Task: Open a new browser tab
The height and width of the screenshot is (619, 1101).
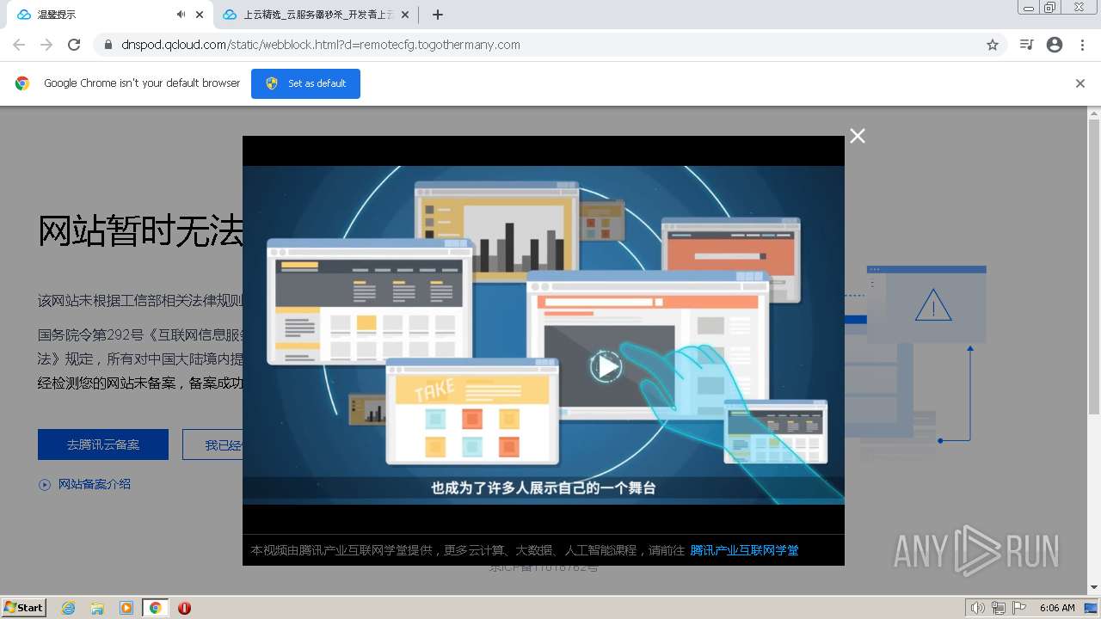Action: pos(437,15)
